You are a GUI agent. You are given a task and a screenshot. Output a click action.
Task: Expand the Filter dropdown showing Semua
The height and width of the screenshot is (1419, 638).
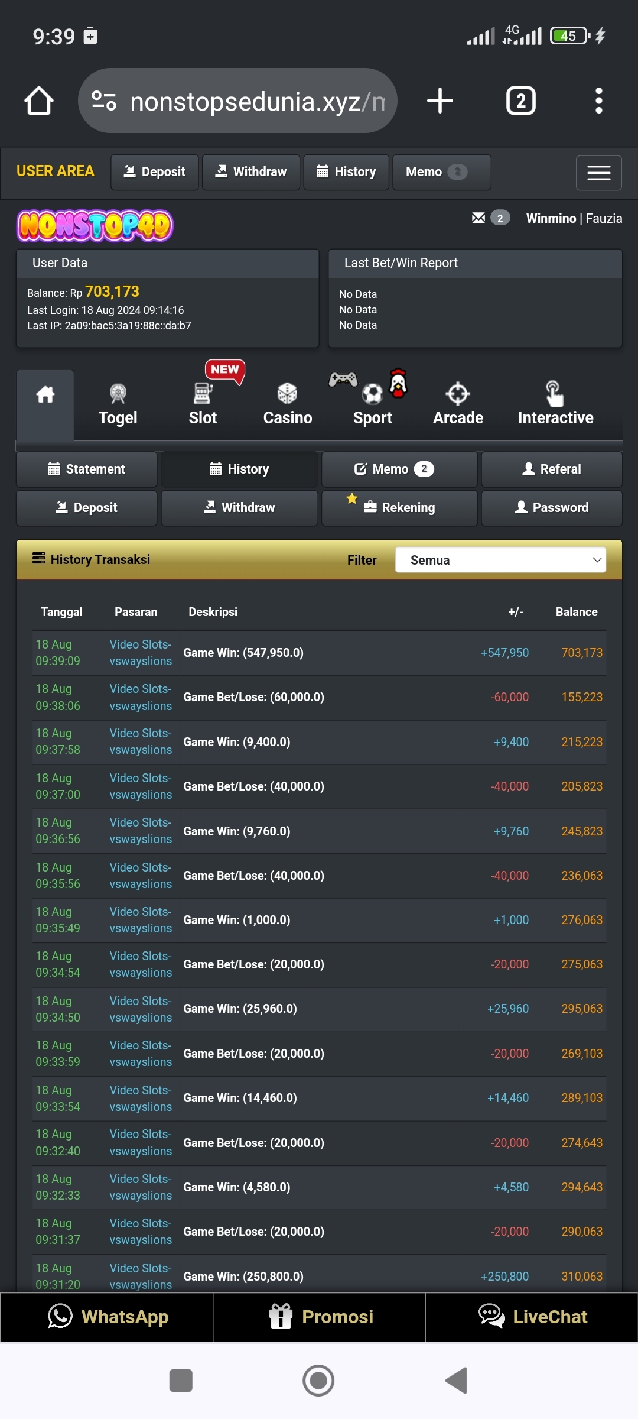tap(500, 560)
